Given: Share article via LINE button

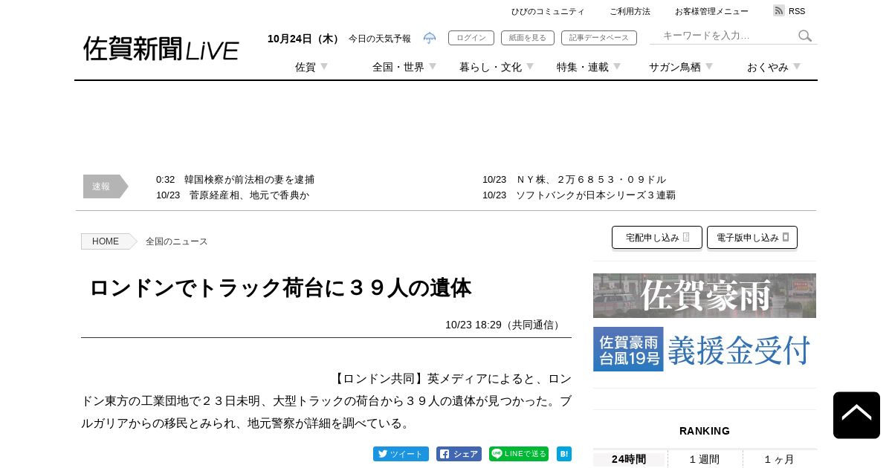Looking at the screenshot, I should click(519, 454).
